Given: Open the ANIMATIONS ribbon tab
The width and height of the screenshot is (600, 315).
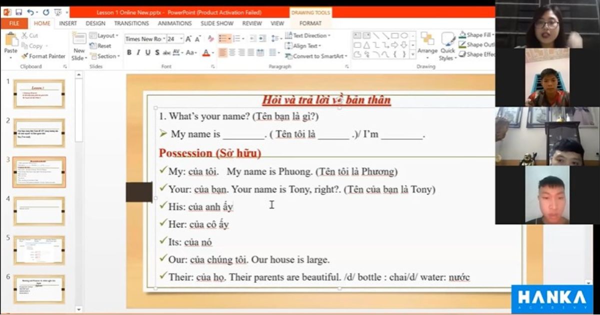Looking at the screenshot, I should click(174, 23).
